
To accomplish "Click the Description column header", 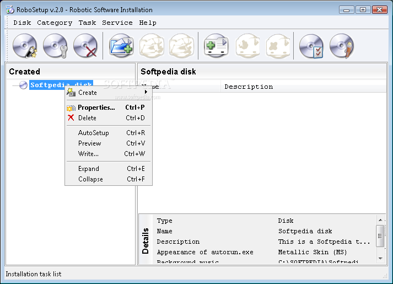I will (x=303, y=87).
